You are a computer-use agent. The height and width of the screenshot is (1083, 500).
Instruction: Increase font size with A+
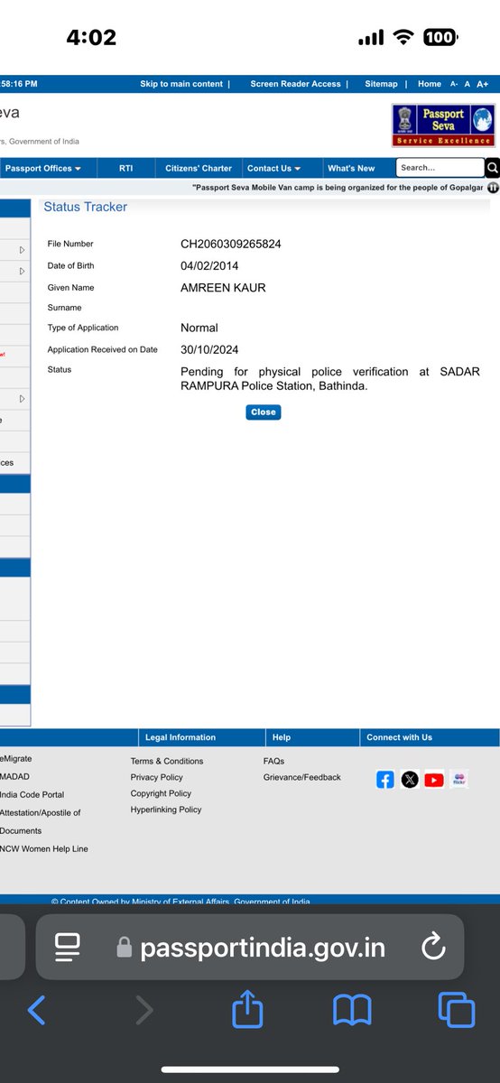(x=483, y=84)
